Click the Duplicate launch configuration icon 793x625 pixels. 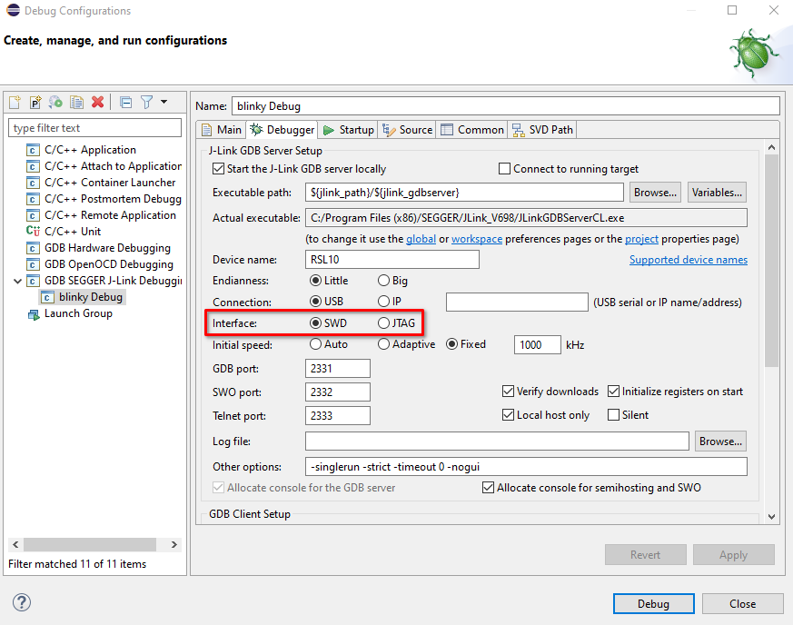coord(77,103)
